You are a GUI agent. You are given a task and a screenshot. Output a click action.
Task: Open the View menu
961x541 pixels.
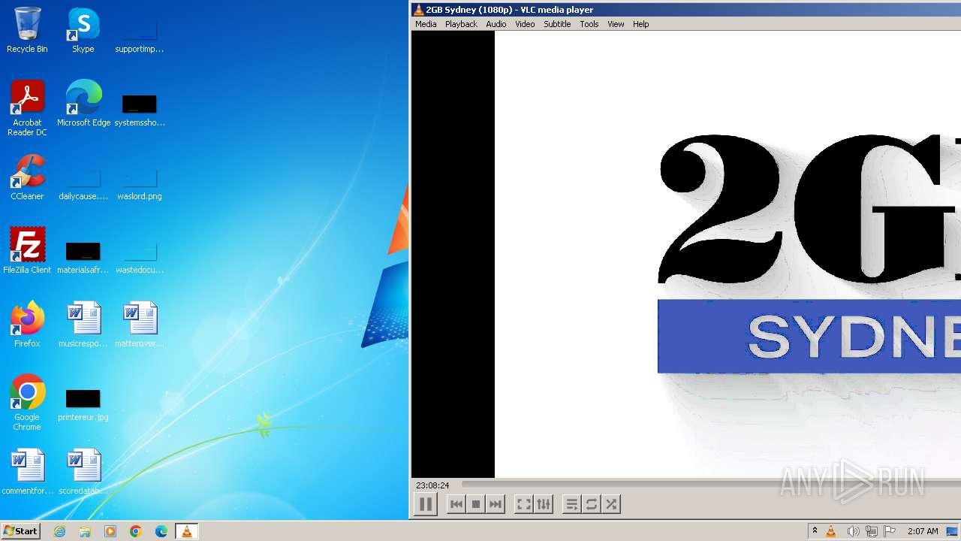click(x=616, y=24)
